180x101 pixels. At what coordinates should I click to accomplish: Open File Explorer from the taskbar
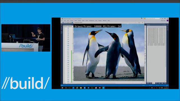(x=81, y=88)
